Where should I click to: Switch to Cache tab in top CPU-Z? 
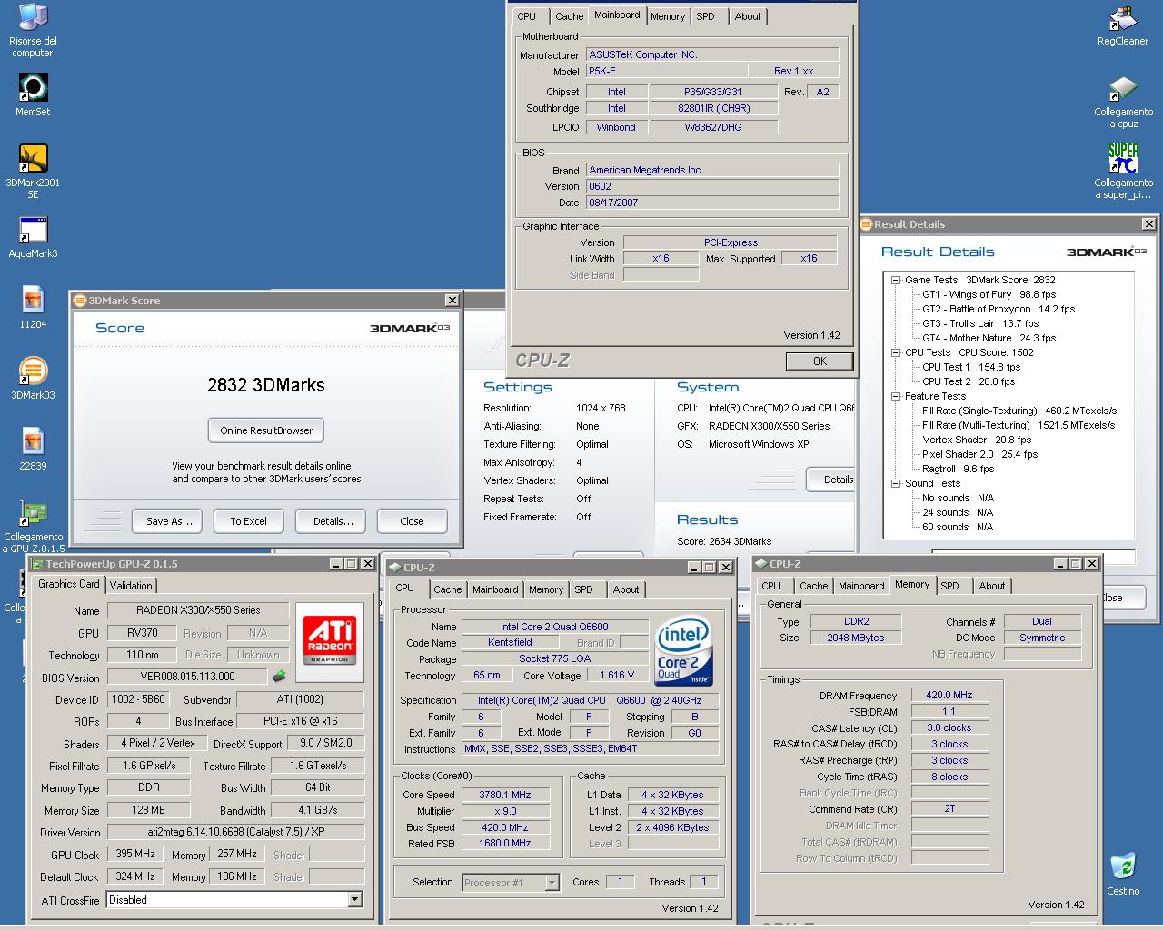click(570, 16)
